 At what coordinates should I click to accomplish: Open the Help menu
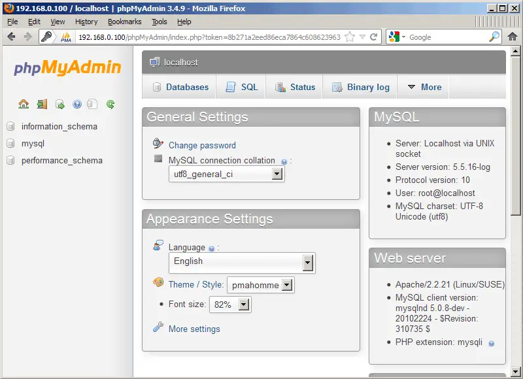pyautogui.click(x=184, y=22)
